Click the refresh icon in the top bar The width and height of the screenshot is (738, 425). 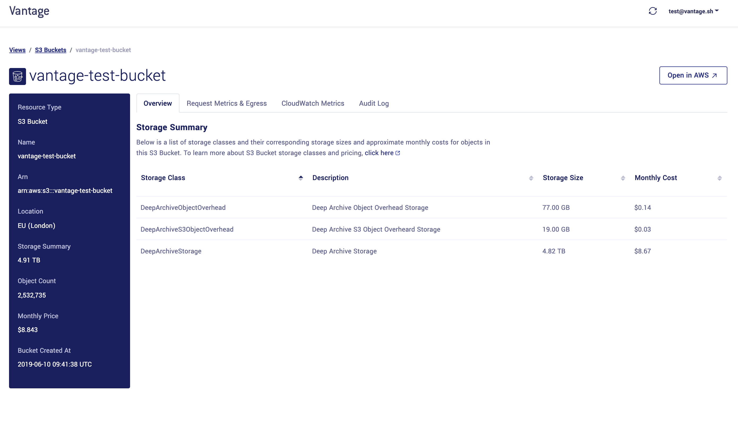click(x=653, y=11)
